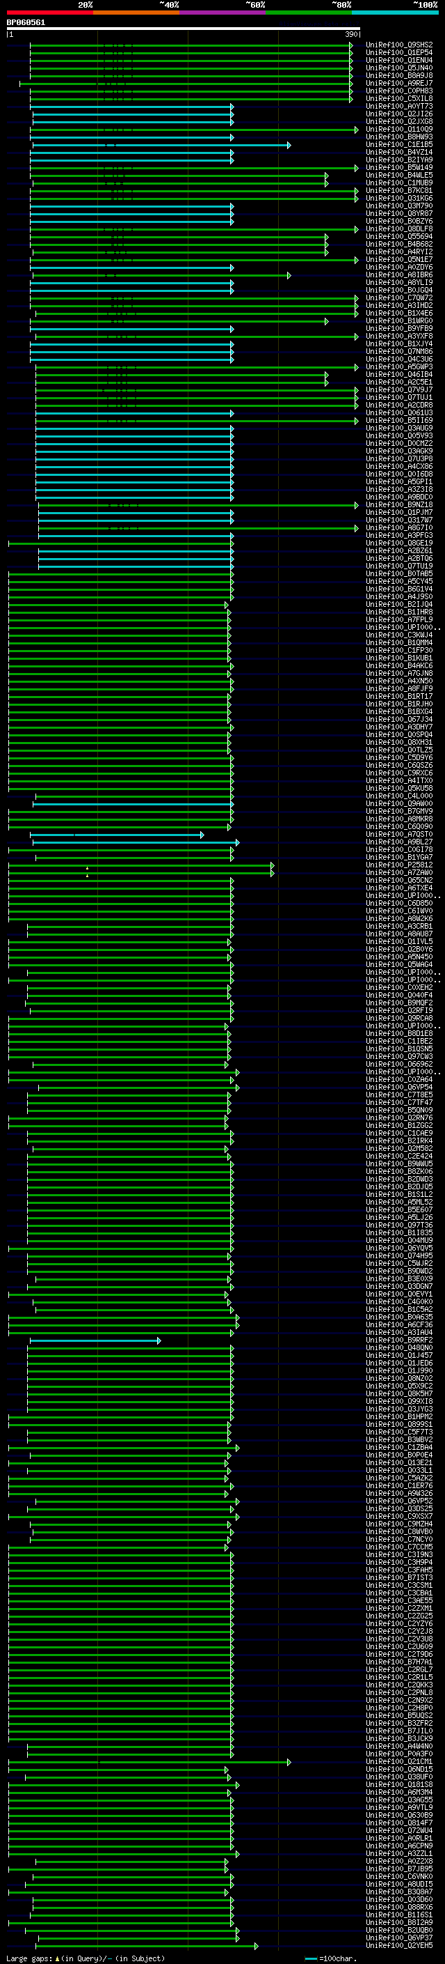Viewport: 445px width, 1964px height.
Task: Click the white query sequence length bar
Action: 184,29
